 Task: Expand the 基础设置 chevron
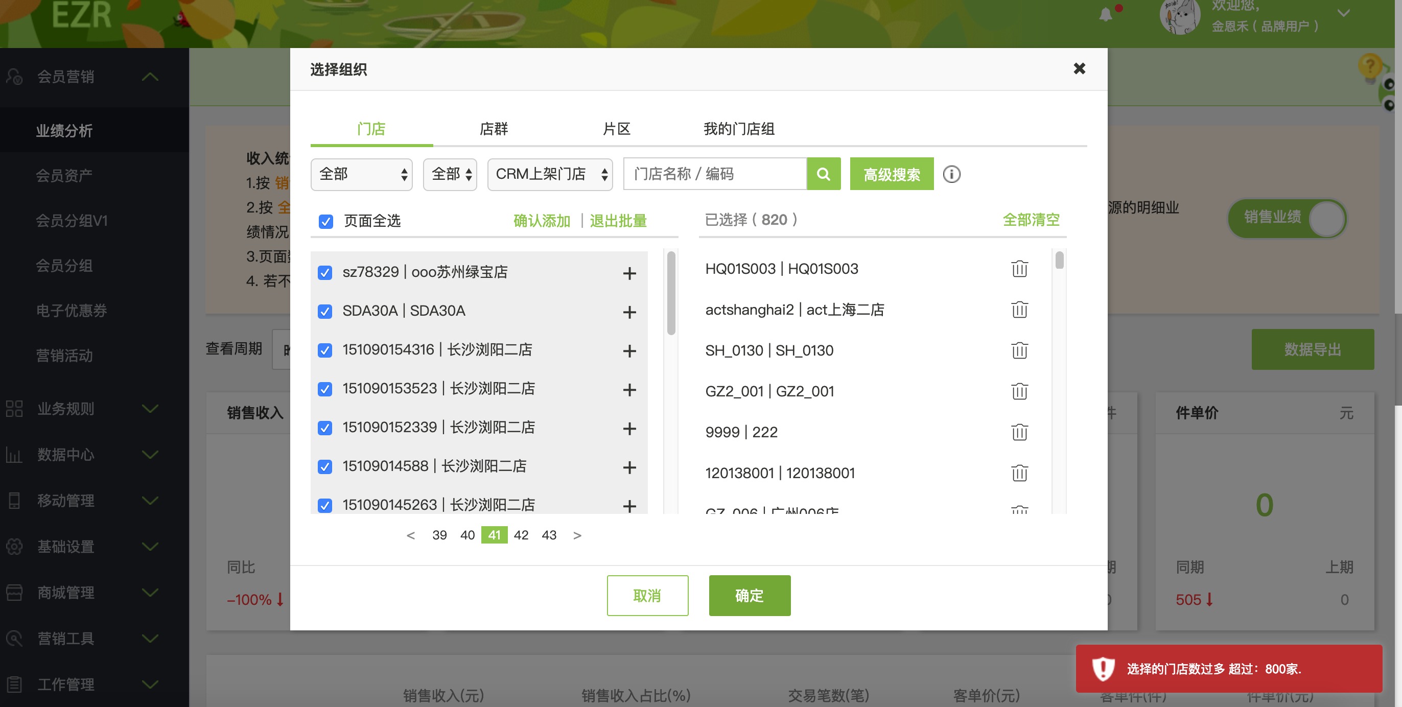pyautogui.click(x=150, y=546)
